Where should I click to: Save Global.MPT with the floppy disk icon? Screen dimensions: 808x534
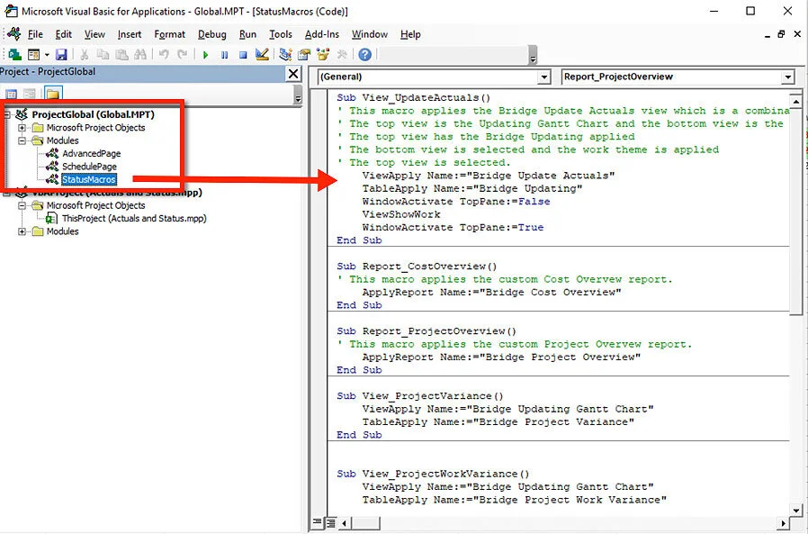(61, 54)
